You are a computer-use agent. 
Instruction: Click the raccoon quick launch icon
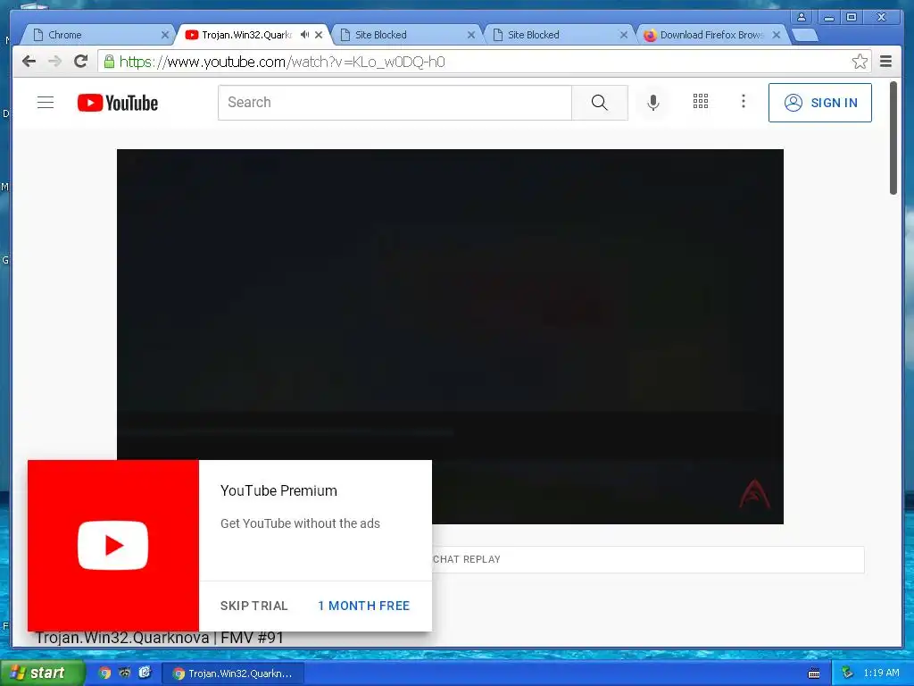click(125, 673)
